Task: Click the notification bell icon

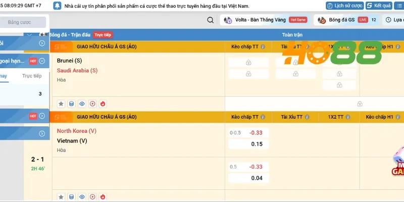Action: (57, 6)
